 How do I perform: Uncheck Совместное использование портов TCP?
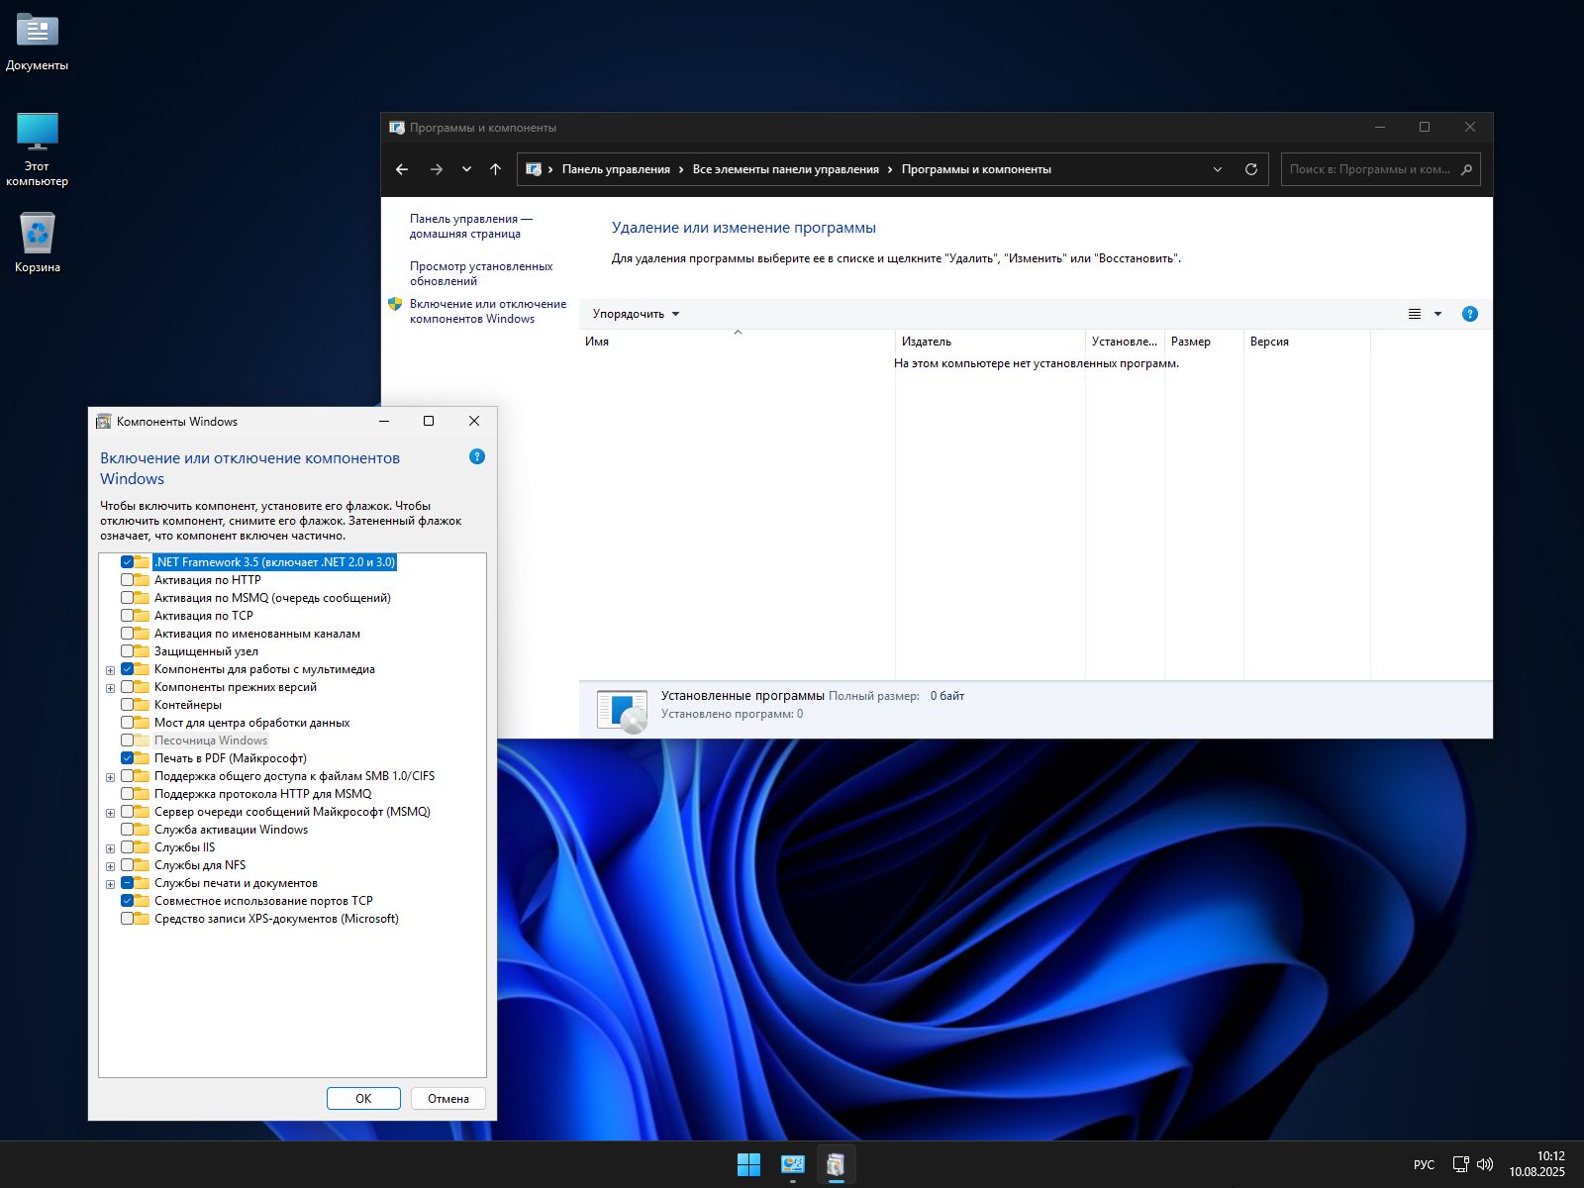click(x=127, y=901)
